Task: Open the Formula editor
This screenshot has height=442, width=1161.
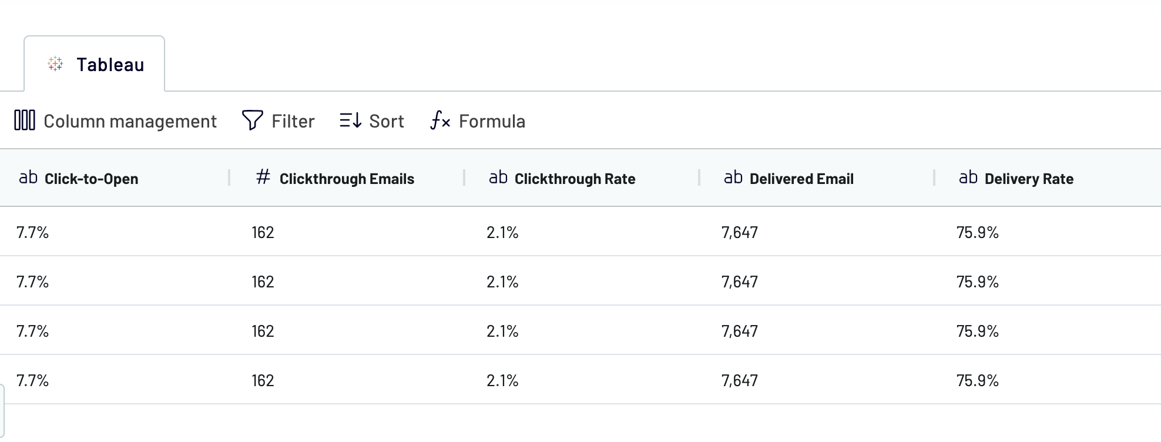Action: pos(492,121)
